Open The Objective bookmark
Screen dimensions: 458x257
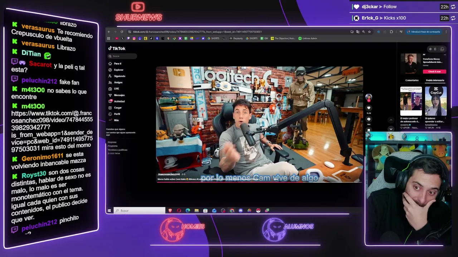(283, 39)
